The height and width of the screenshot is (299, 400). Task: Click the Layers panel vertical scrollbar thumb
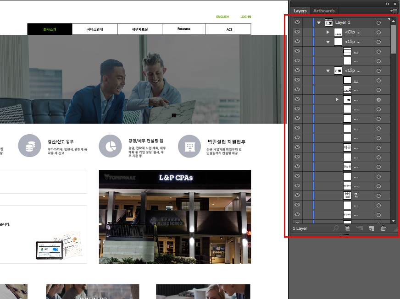pos(393,39)
